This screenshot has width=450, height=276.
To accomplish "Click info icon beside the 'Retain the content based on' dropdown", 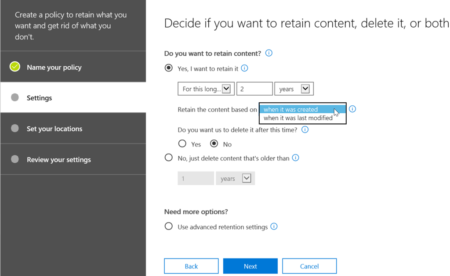I will point(352,109).
